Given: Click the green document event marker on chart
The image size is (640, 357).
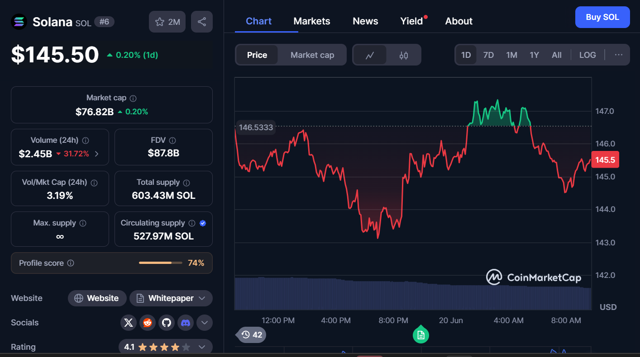Looking at the screenshot, I should pyautogui.click(x=421, y=334).
